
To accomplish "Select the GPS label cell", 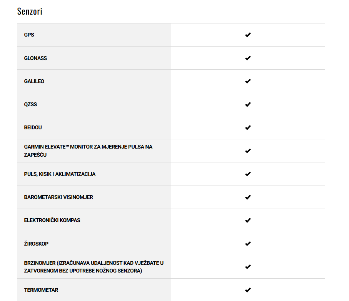I will pyautogui.click(x=94, y=35).
